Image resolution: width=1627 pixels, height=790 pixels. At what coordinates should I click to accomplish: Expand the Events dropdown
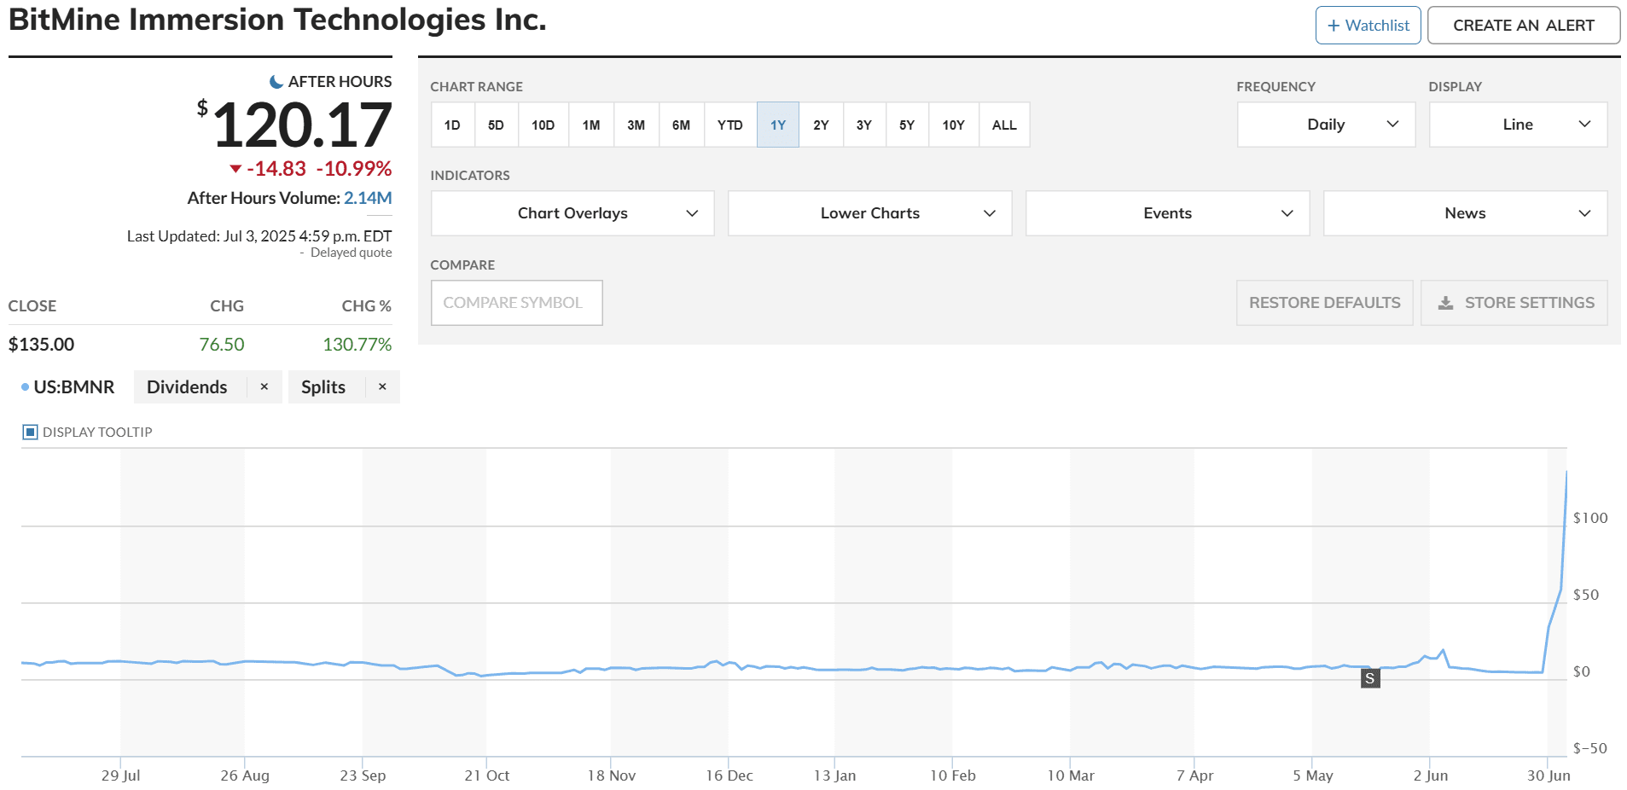tap(1167, 213)
